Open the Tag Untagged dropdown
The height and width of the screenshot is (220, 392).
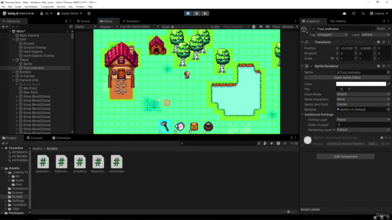click(x=332, y=35)
